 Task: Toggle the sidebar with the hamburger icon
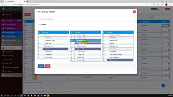pyautogui.click(x=25, y=10)
